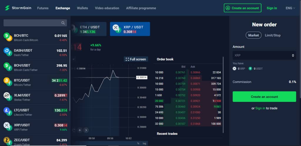
Task: Click ask volume 339 724 in order book
Action: (x=215, y=84)
